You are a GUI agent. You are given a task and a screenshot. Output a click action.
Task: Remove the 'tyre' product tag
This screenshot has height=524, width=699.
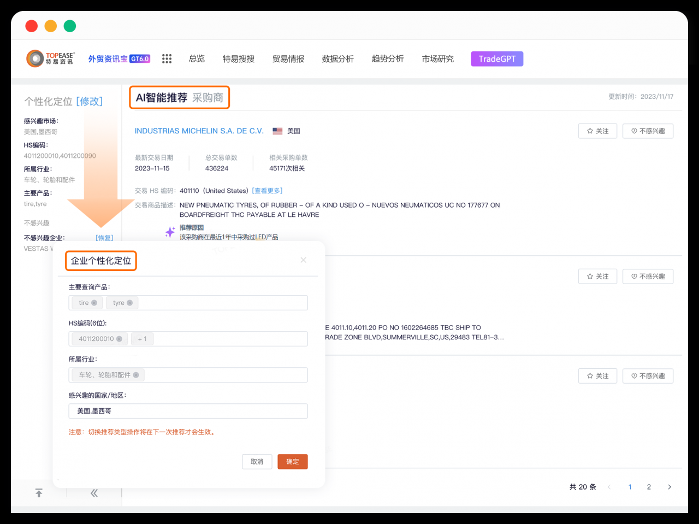[x=129, y=303]
